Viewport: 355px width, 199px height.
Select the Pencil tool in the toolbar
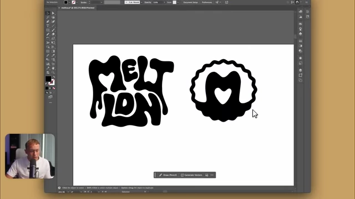pyautogui.click(x=48, y=34)
